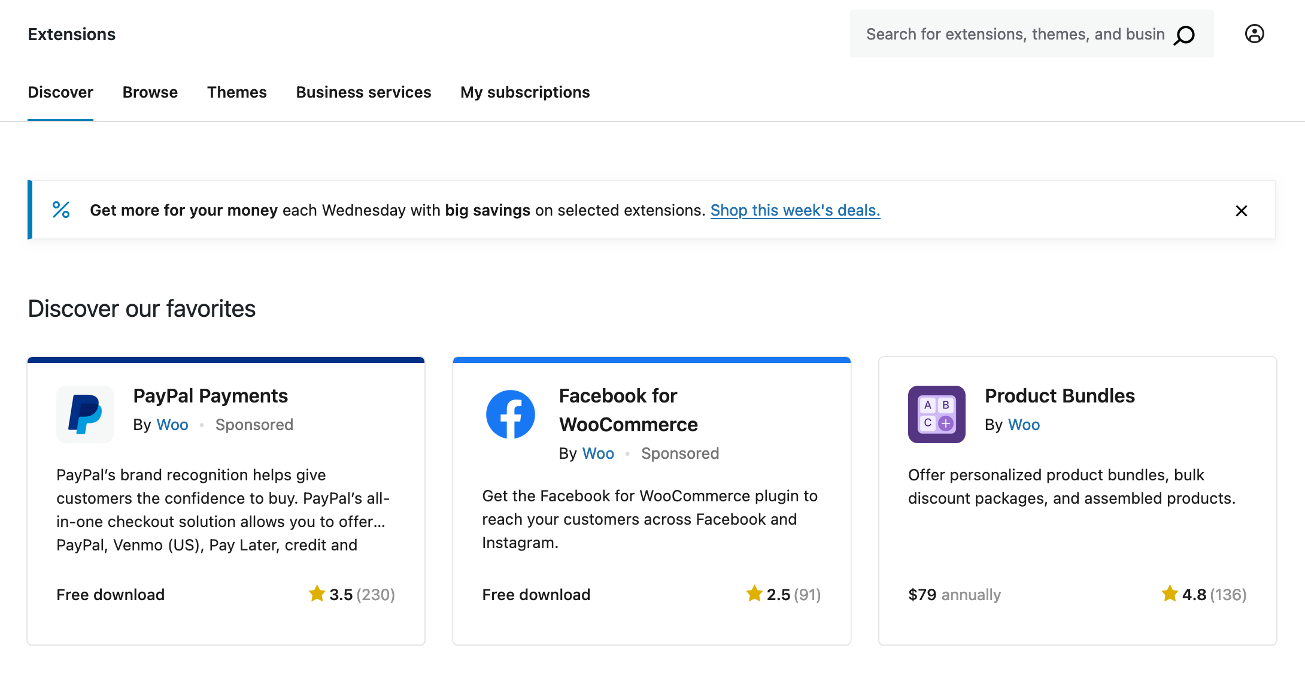Click the Woo link on Product Bundles

tap(1024, 425)
